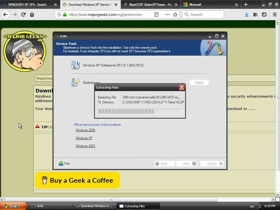The height and width of the screenshot is (210, 280).
Task: Switch to AtlasOSXP StolenXPTheme tab
Action: (x=151, y=5)
